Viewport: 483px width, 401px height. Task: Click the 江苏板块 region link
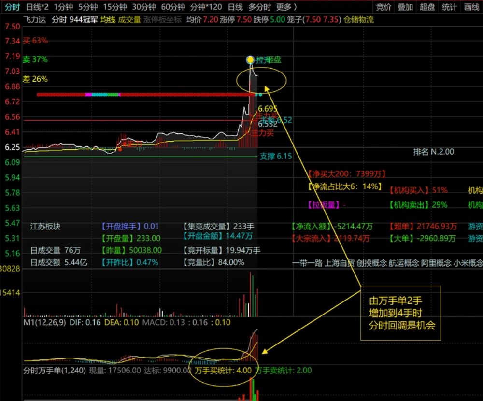point(46,226)
